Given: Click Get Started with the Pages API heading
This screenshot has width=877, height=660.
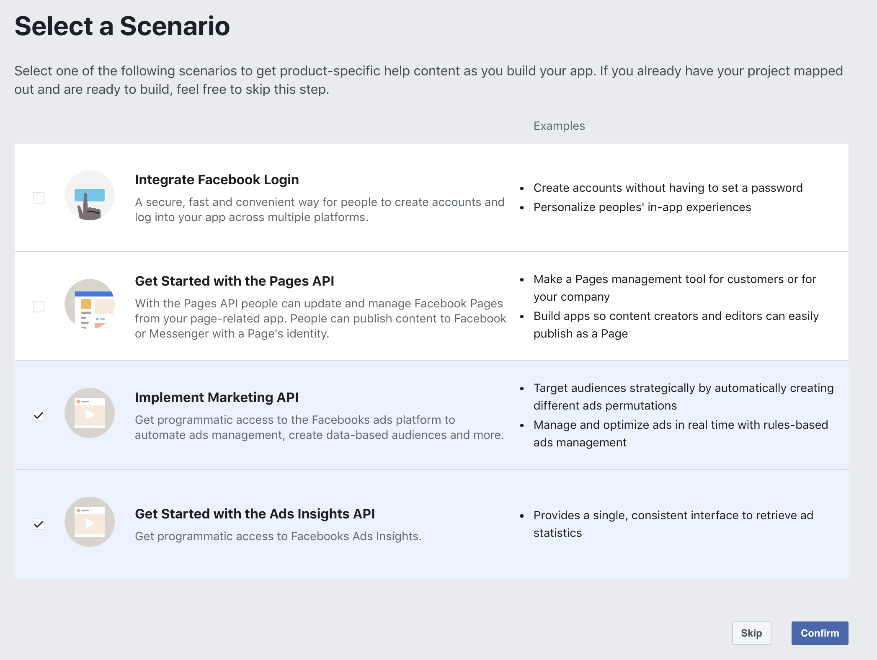Looking at the screenshot, I should 234,281.
